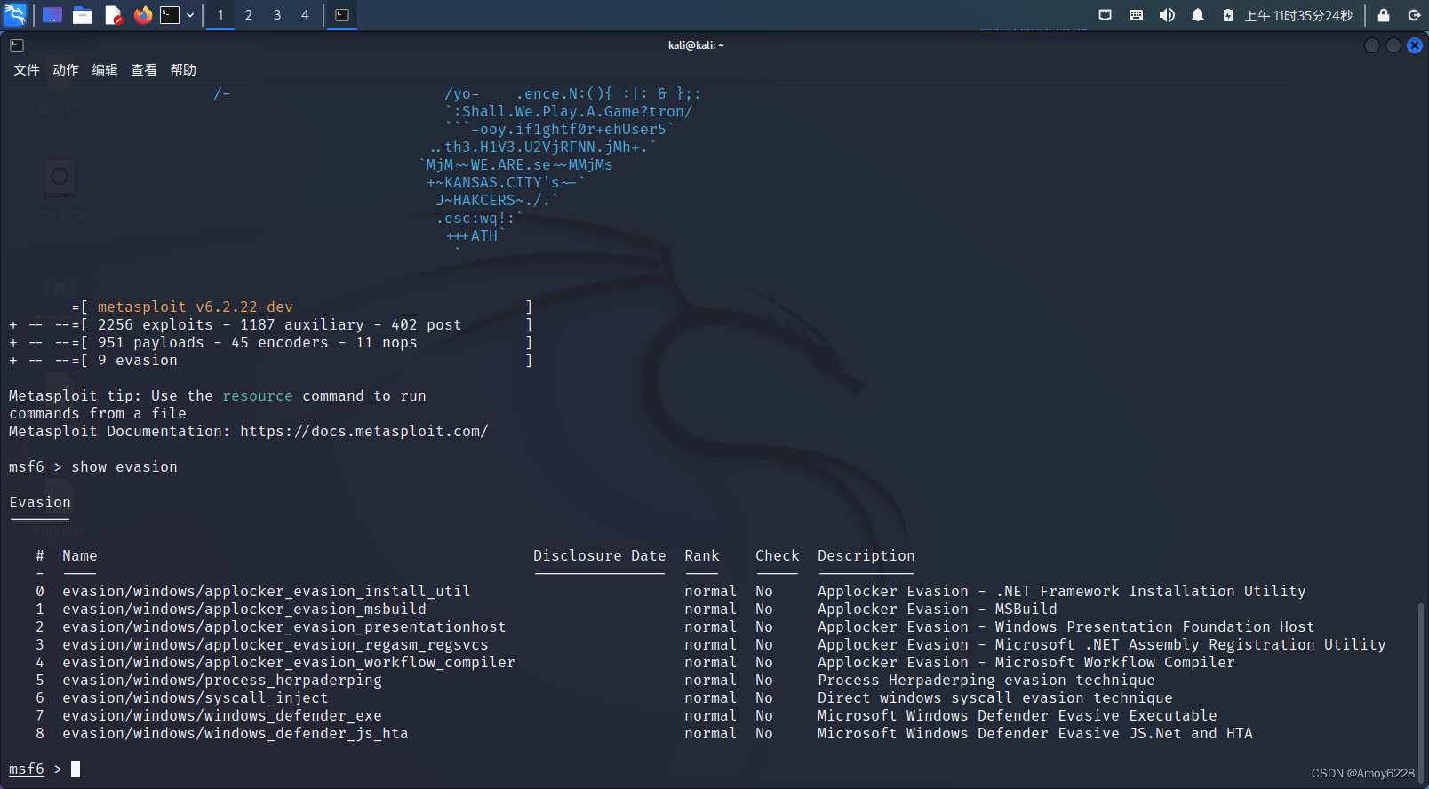Select text applocker_evasion_presentationhost
Viewport: 1429px width, 789px height.
[355, 627]
